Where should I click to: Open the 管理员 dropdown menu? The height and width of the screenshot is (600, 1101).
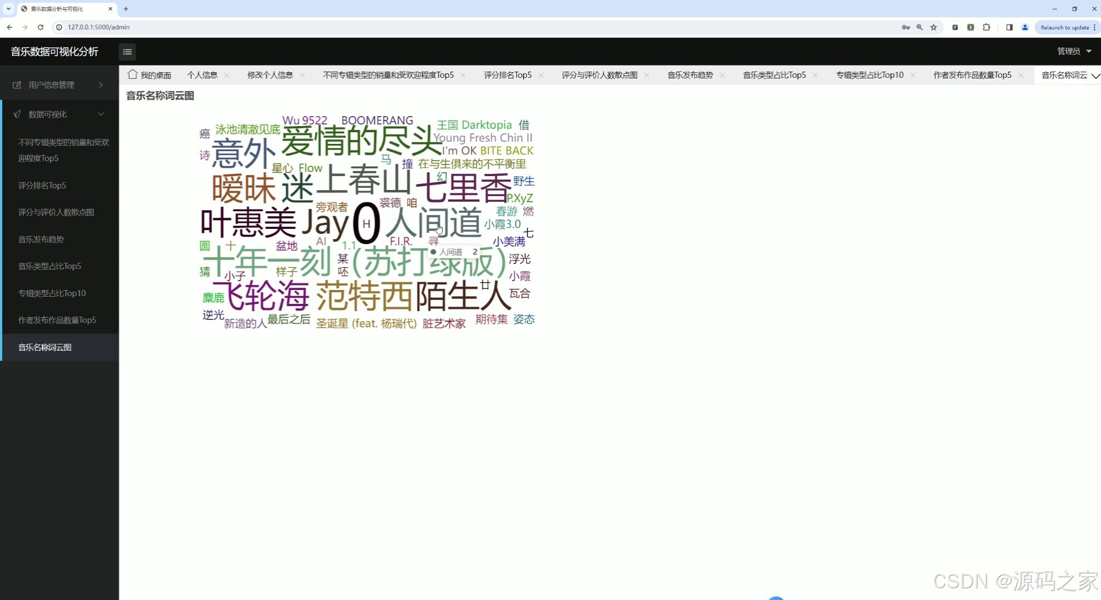(1072, 51)
